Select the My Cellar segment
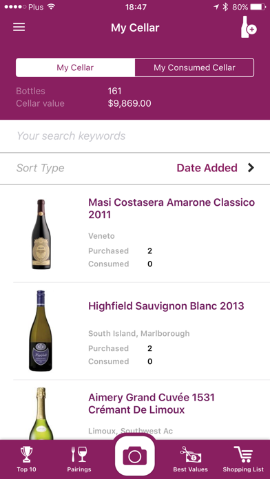The width and height of the screenshot is (270, 479). click(75, 67)
